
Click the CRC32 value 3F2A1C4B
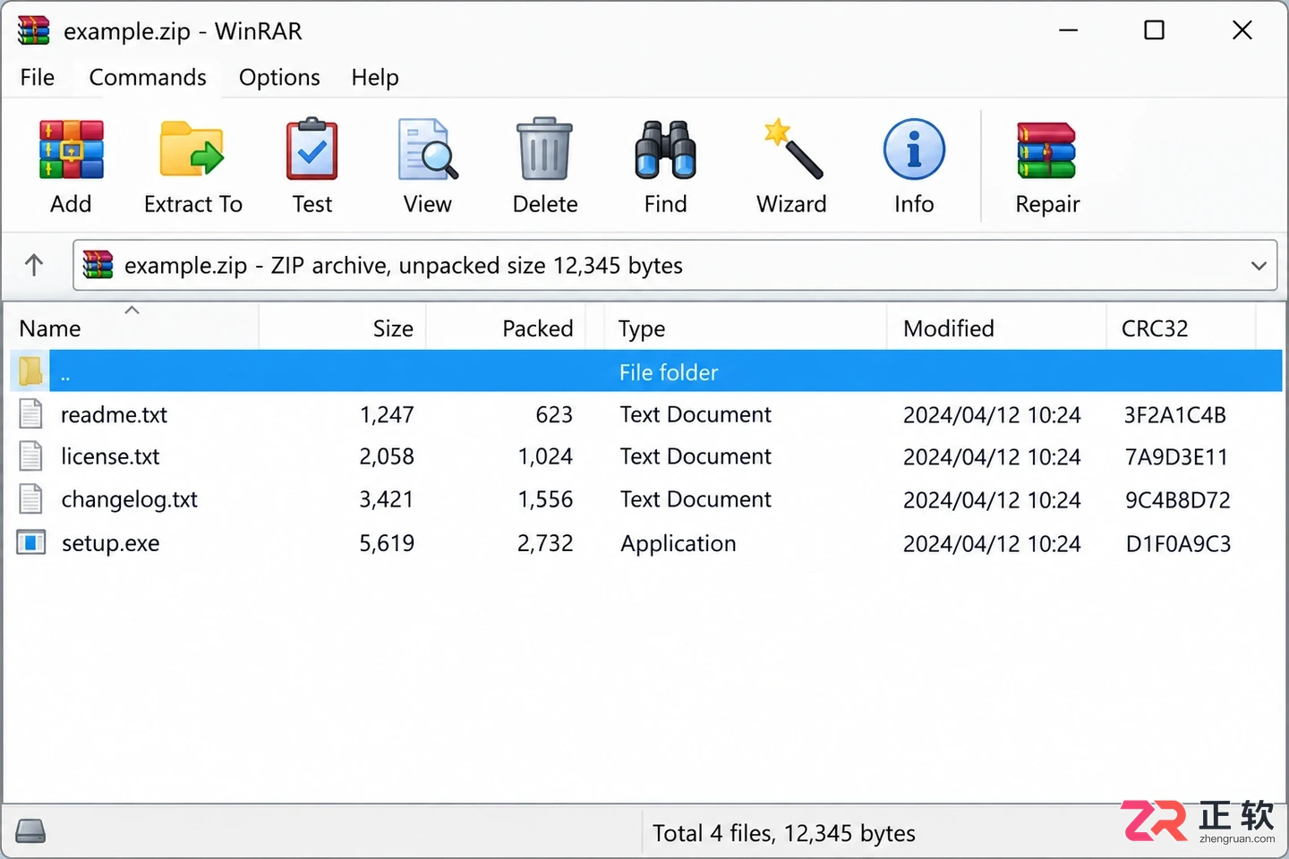tap(1175, 415)
